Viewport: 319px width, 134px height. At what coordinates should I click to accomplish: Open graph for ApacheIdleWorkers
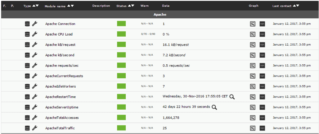[253, 87]
